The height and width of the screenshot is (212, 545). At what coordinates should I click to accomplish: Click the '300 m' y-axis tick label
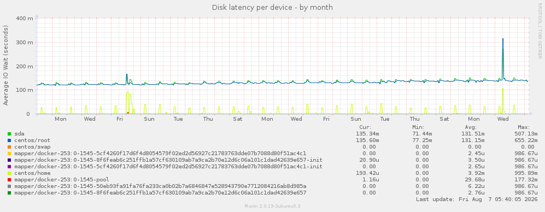[x=25, y=42]
